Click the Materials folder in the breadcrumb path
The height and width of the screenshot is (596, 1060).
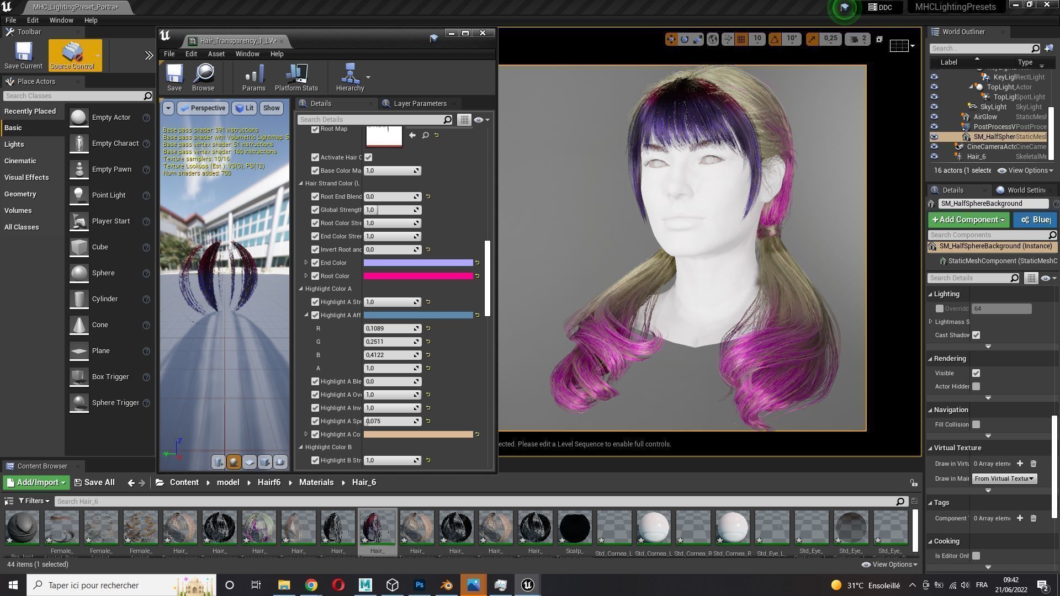coord(316,482)
